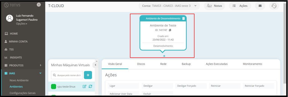Click the VM name search field

coord(67,75)
